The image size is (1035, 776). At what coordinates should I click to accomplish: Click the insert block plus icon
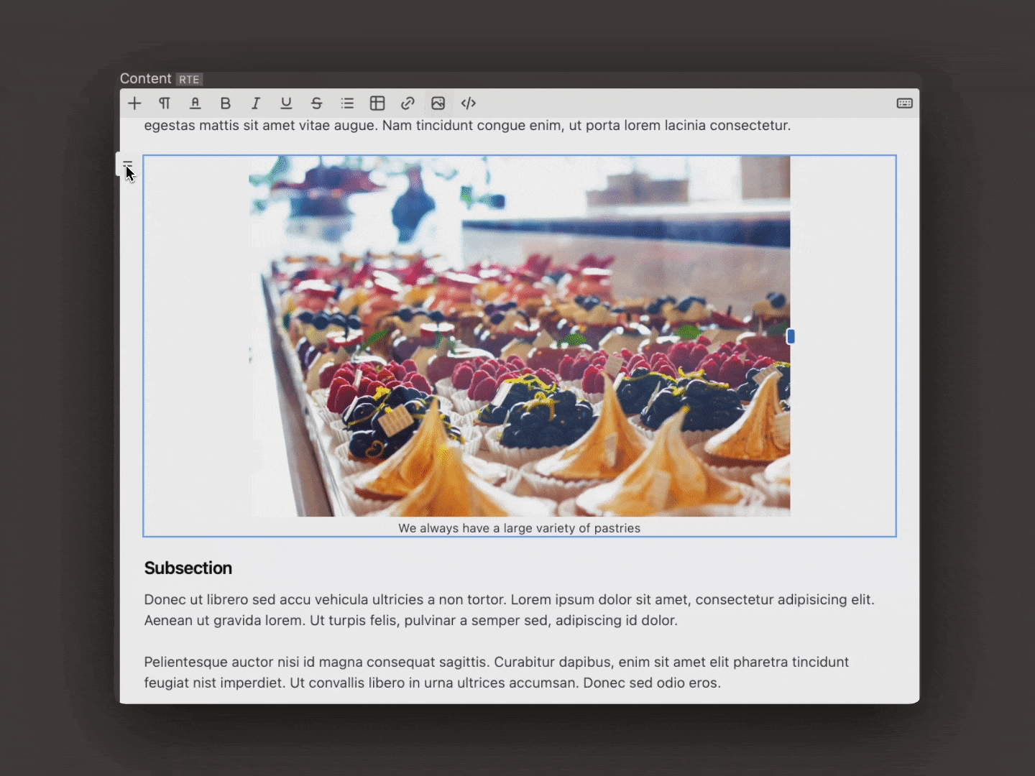134,103
